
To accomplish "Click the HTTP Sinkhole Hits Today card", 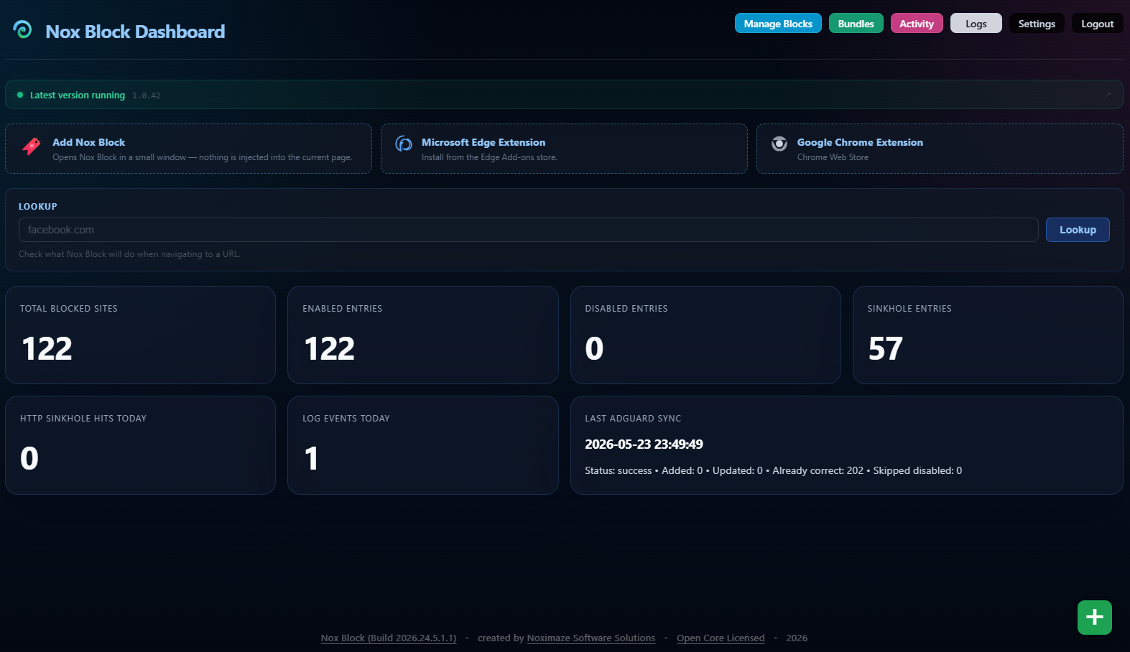I will pyautogui.click(x=140, y=445).
